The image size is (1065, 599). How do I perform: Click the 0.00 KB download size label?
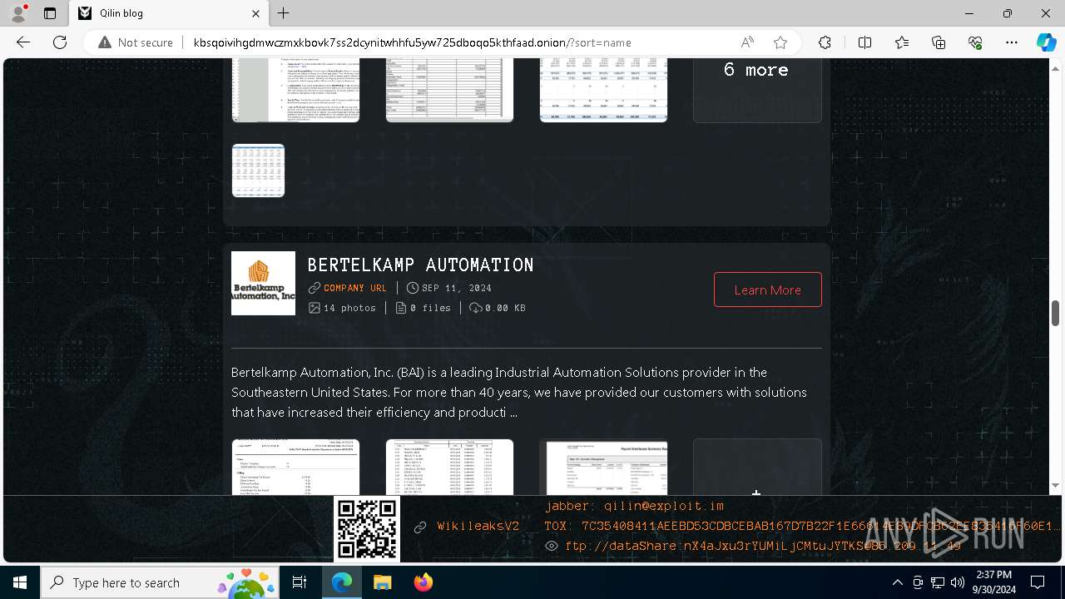498,308
